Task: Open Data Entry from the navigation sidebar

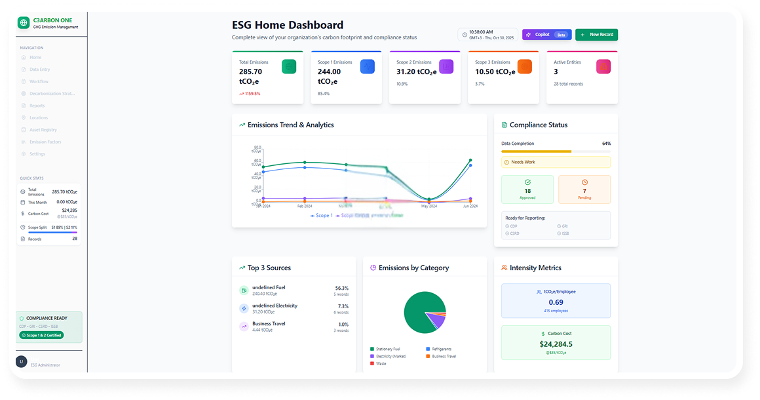Action: click(39, 70)
